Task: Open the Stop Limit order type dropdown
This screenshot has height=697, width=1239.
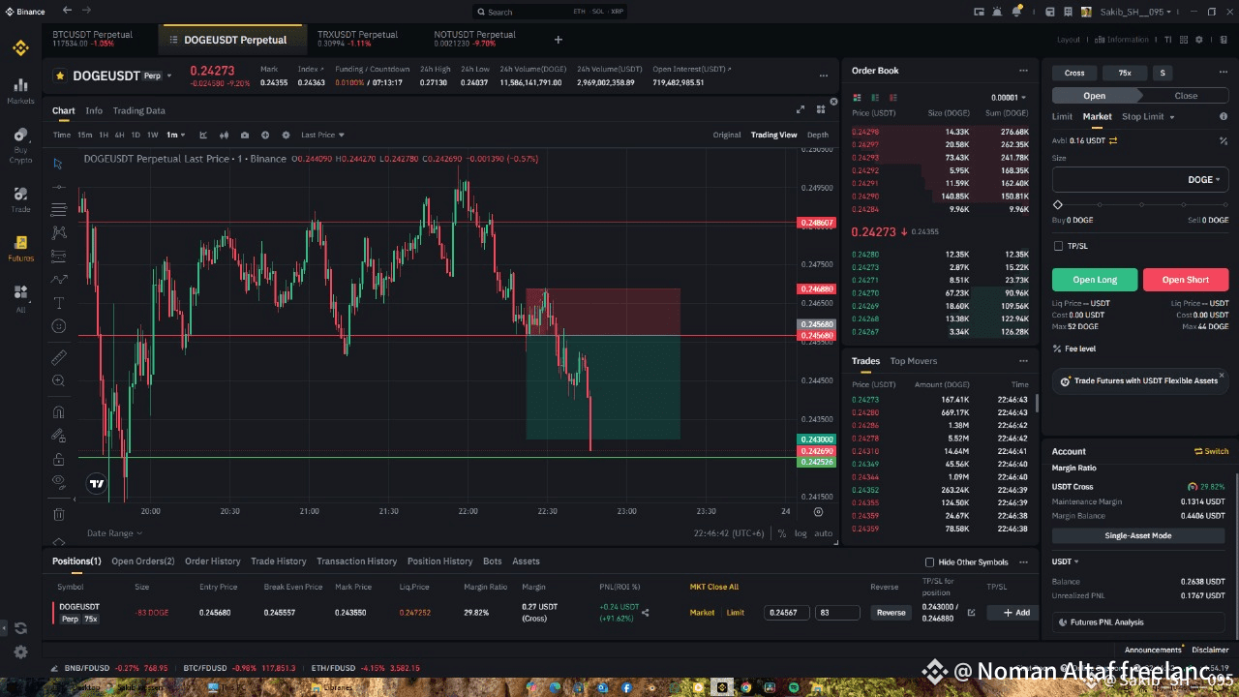Action: pos(1148,117)
